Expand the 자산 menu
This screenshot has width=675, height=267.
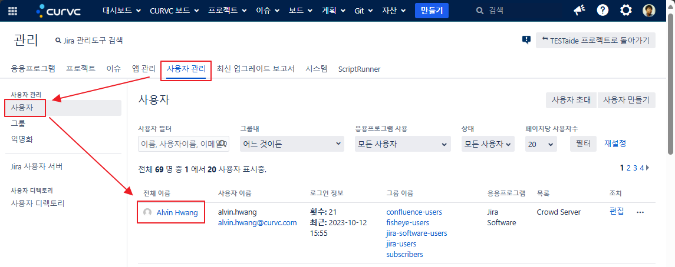coord(394,11)
